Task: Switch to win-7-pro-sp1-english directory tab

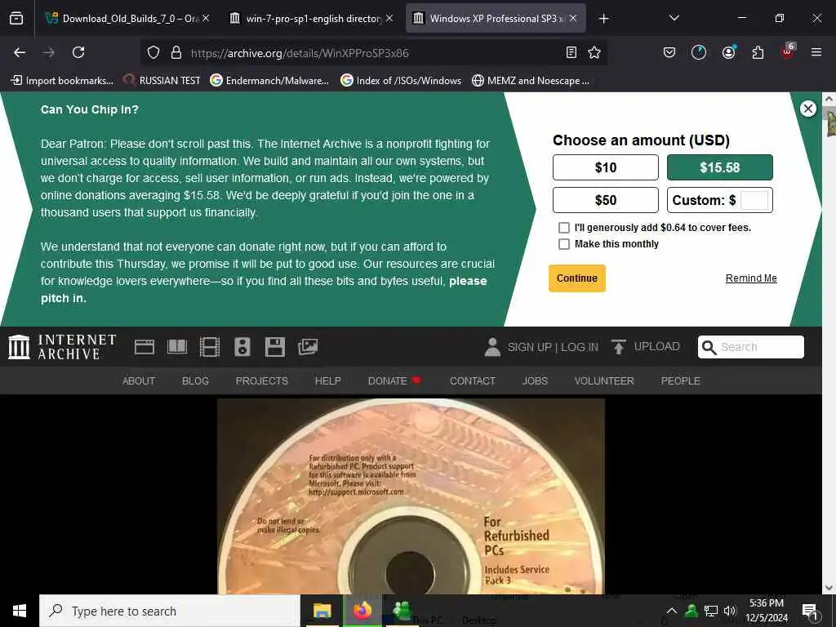Action: pyautogui.click(x=312, y=18)
